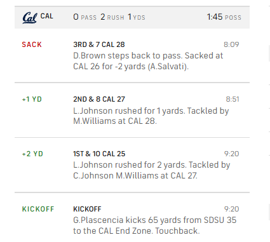Click the 1 YDS stat in header
Viewport: 270px width, 242px height.
click(137, 17)
